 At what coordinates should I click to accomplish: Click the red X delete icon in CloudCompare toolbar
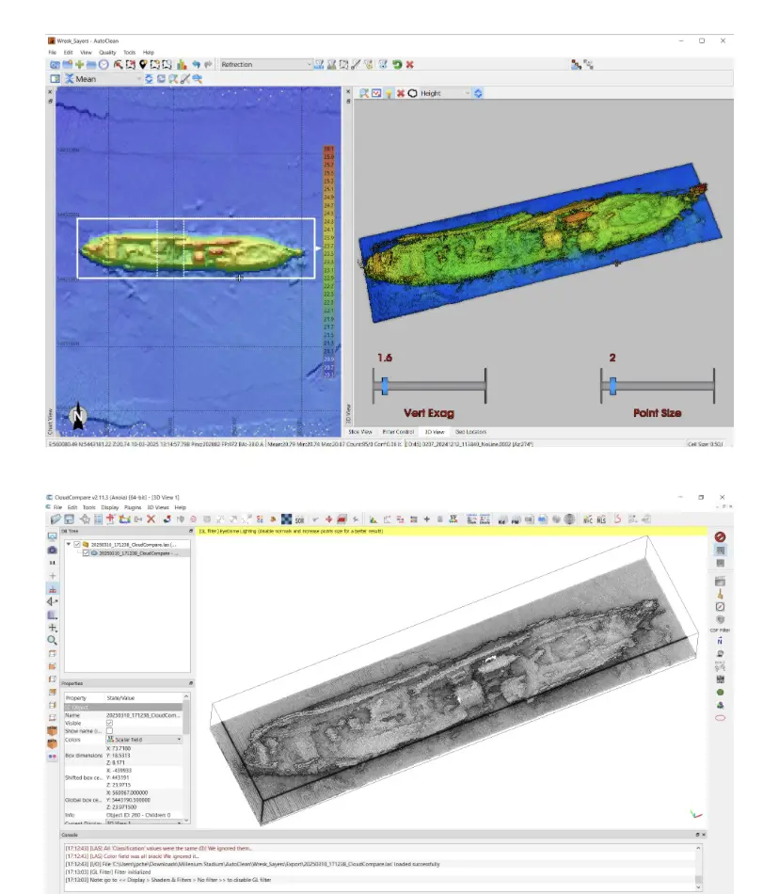151,519
